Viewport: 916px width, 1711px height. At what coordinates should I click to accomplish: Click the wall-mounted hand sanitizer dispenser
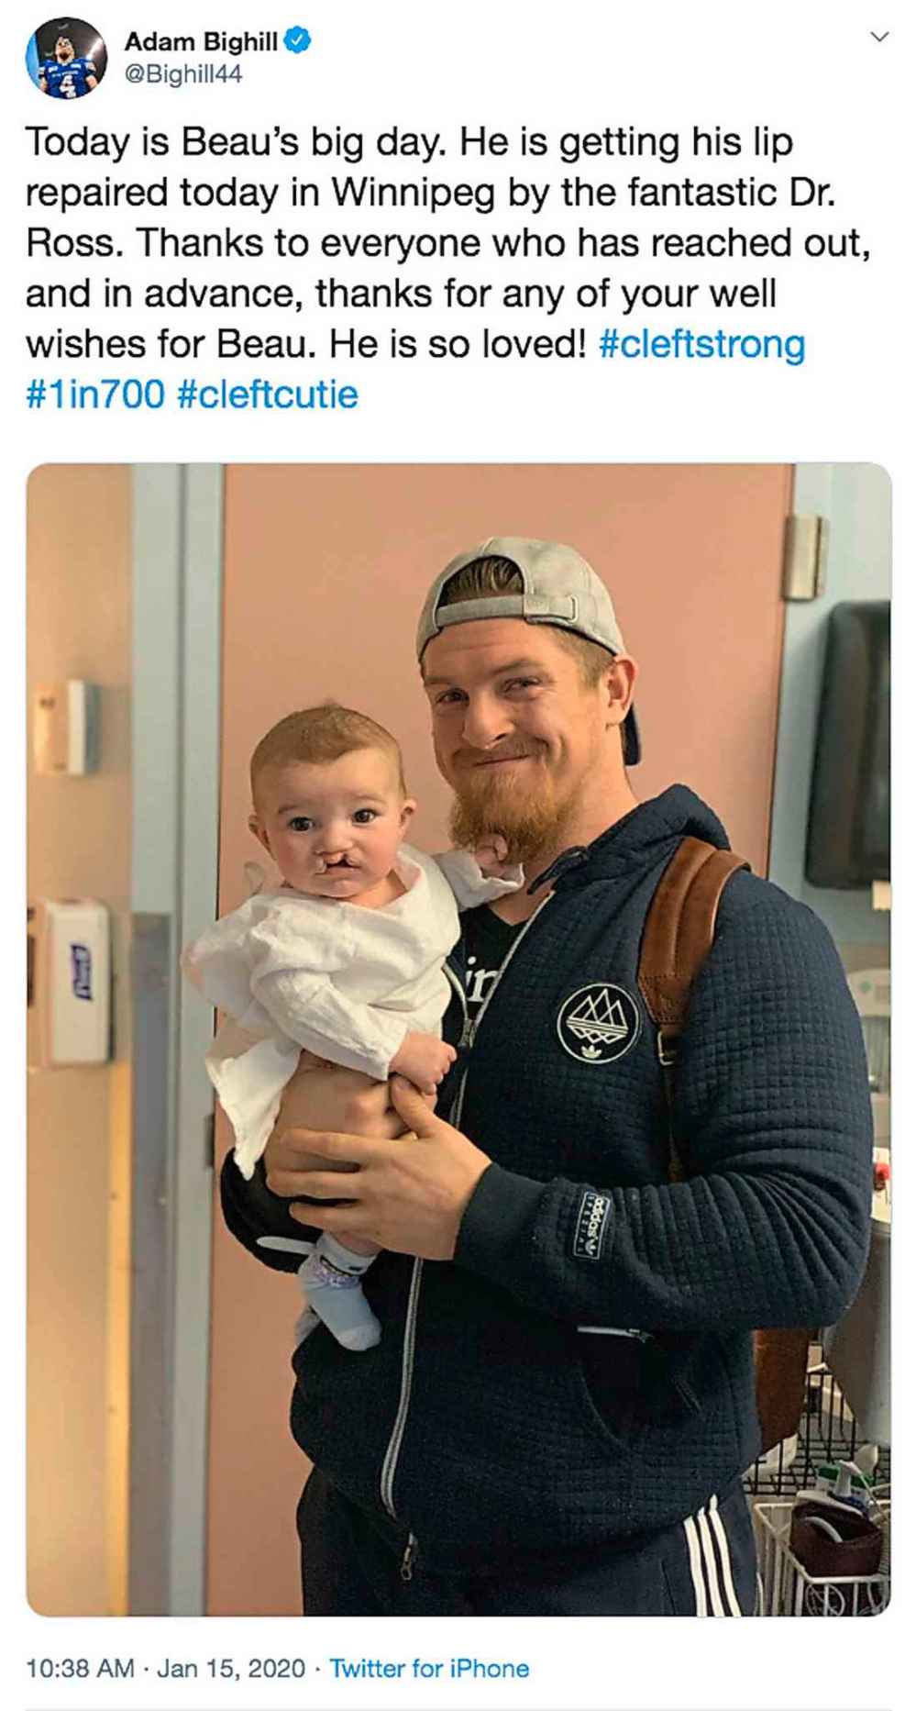[78, 977]
